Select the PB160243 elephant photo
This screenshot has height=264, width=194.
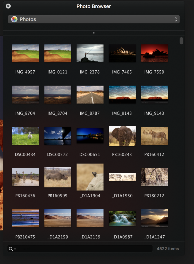(122, 136)
